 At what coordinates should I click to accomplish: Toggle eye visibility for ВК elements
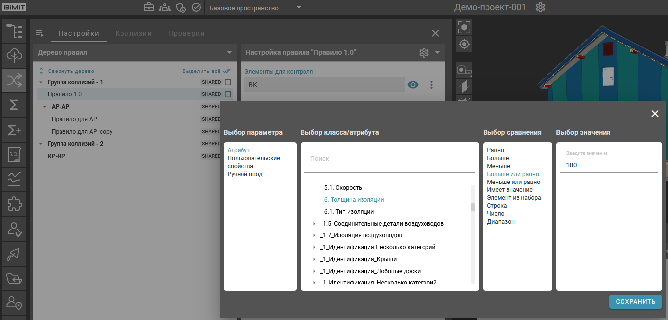tap(413, 85)
